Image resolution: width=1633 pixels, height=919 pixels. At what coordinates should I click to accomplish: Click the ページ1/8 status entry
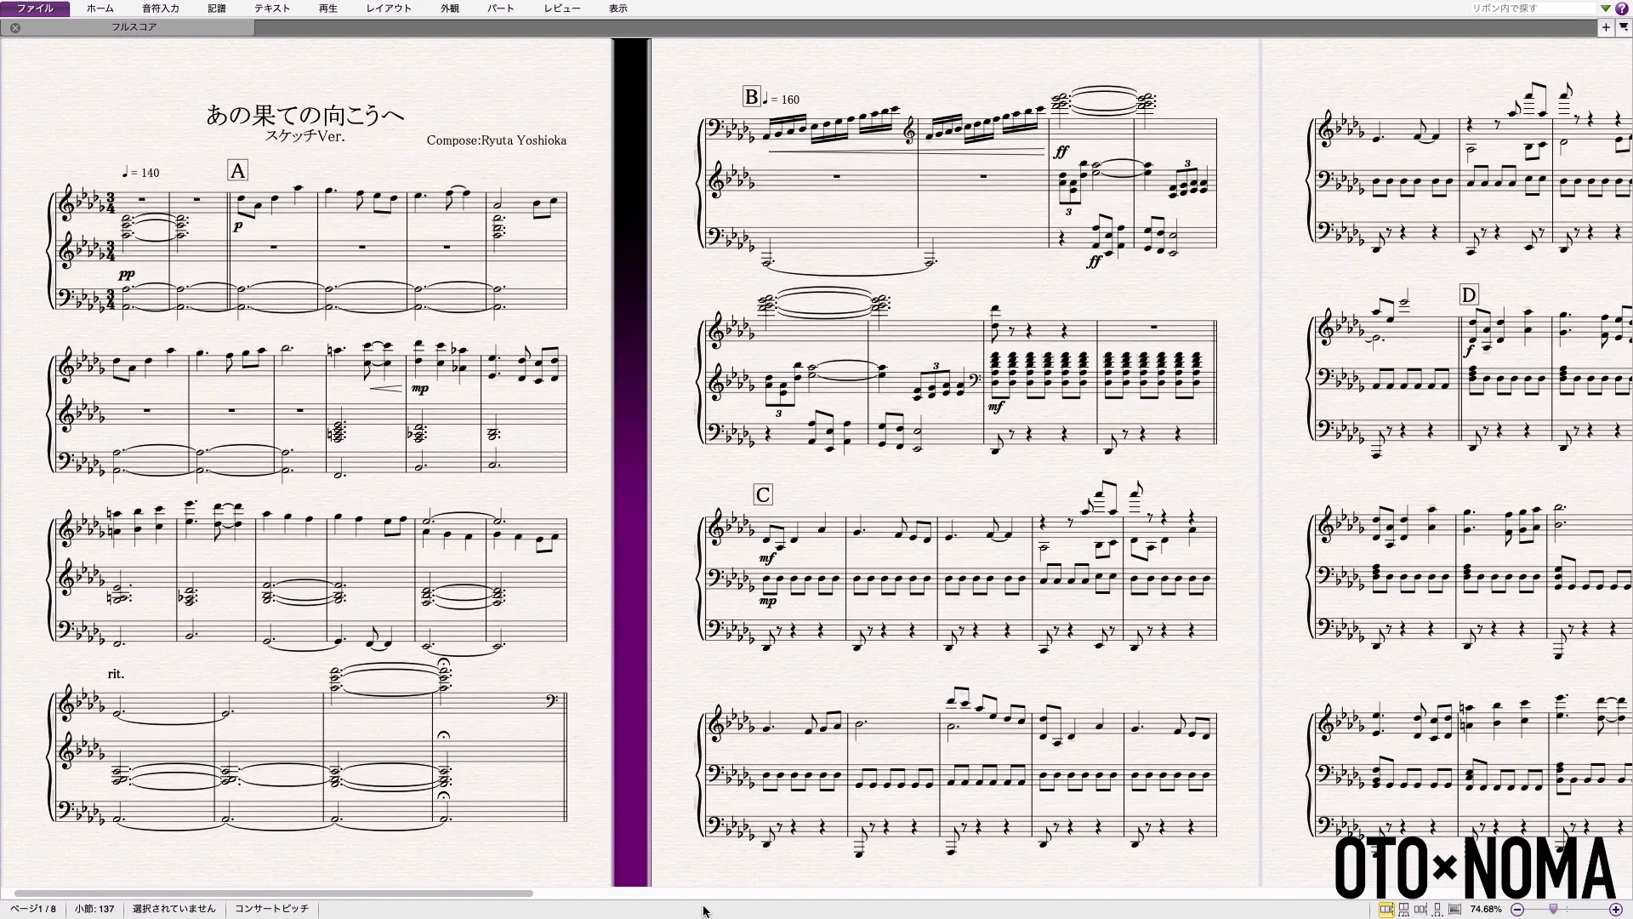coord(33,909)
